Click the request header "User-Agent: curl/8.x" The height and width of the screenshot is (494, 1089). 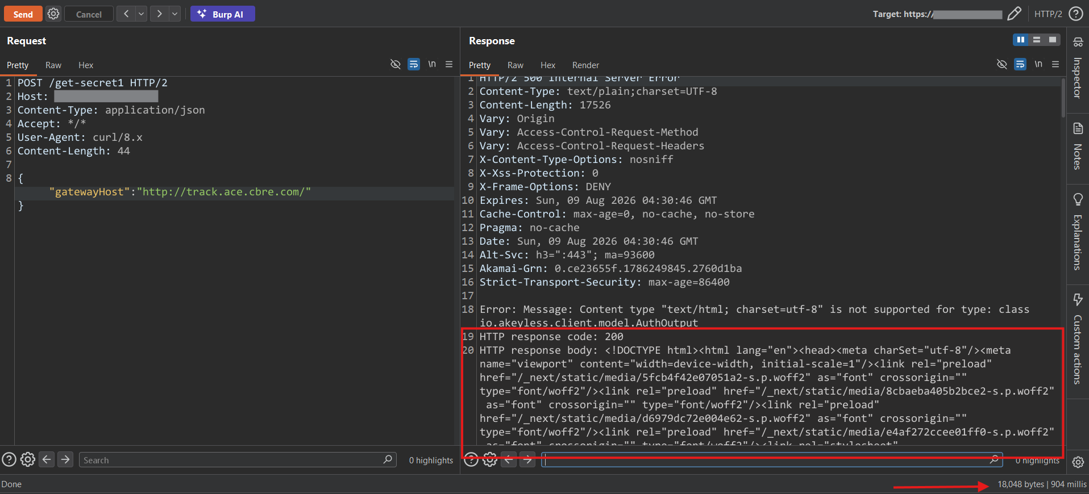click(x=80, y=137)
